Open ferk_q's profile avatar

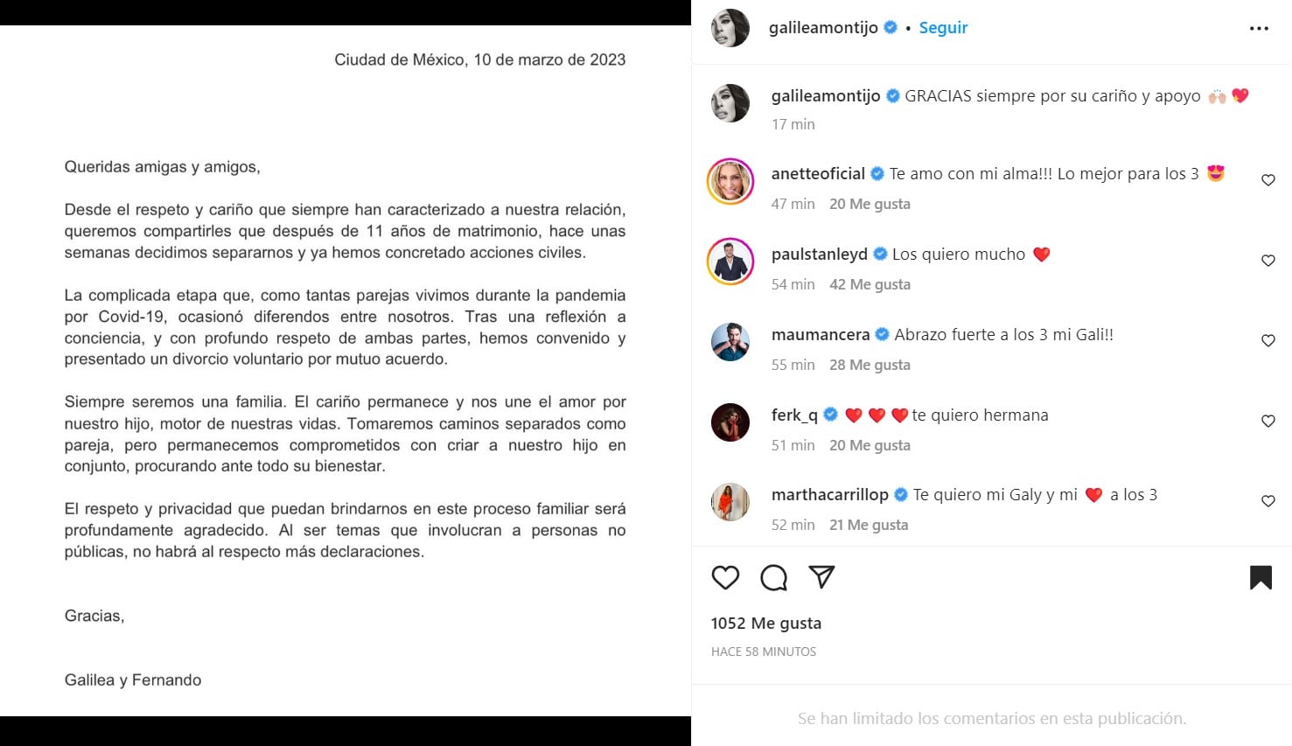tap(730, 422)
